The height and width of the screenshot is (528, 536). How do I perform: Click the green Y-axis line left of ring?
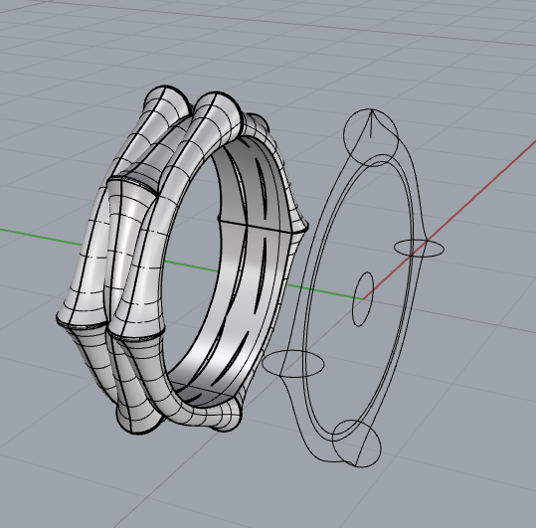[x=41, y=237]
